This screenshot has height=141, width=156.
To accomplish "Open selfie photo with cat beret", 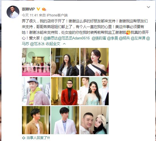I will tap(94, 120).
